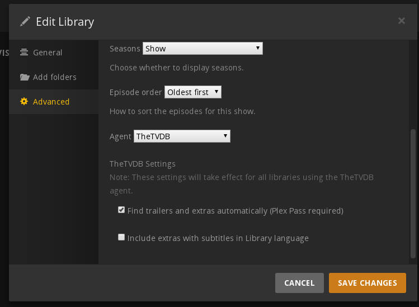Click the pencil icon beside Edit Library
The width and height of the screenshot is (419, 307).
25,22
